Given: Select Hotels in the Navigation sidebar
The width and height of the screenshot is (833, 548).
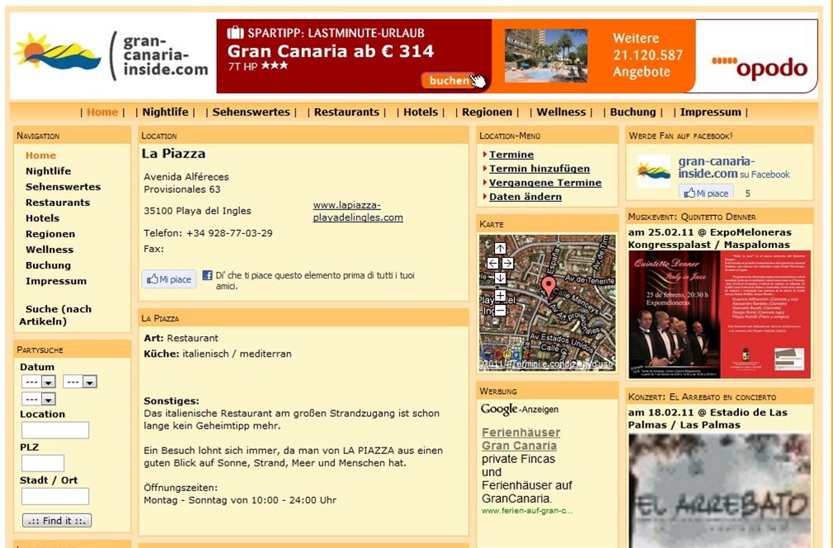Looking at the screenshot, I should point(43,218).
